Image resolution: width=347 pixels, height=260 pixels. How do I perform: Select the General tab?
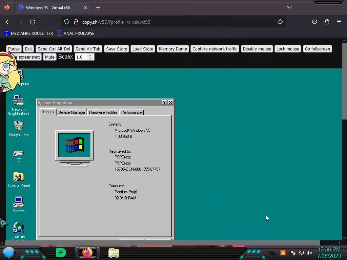48,112
